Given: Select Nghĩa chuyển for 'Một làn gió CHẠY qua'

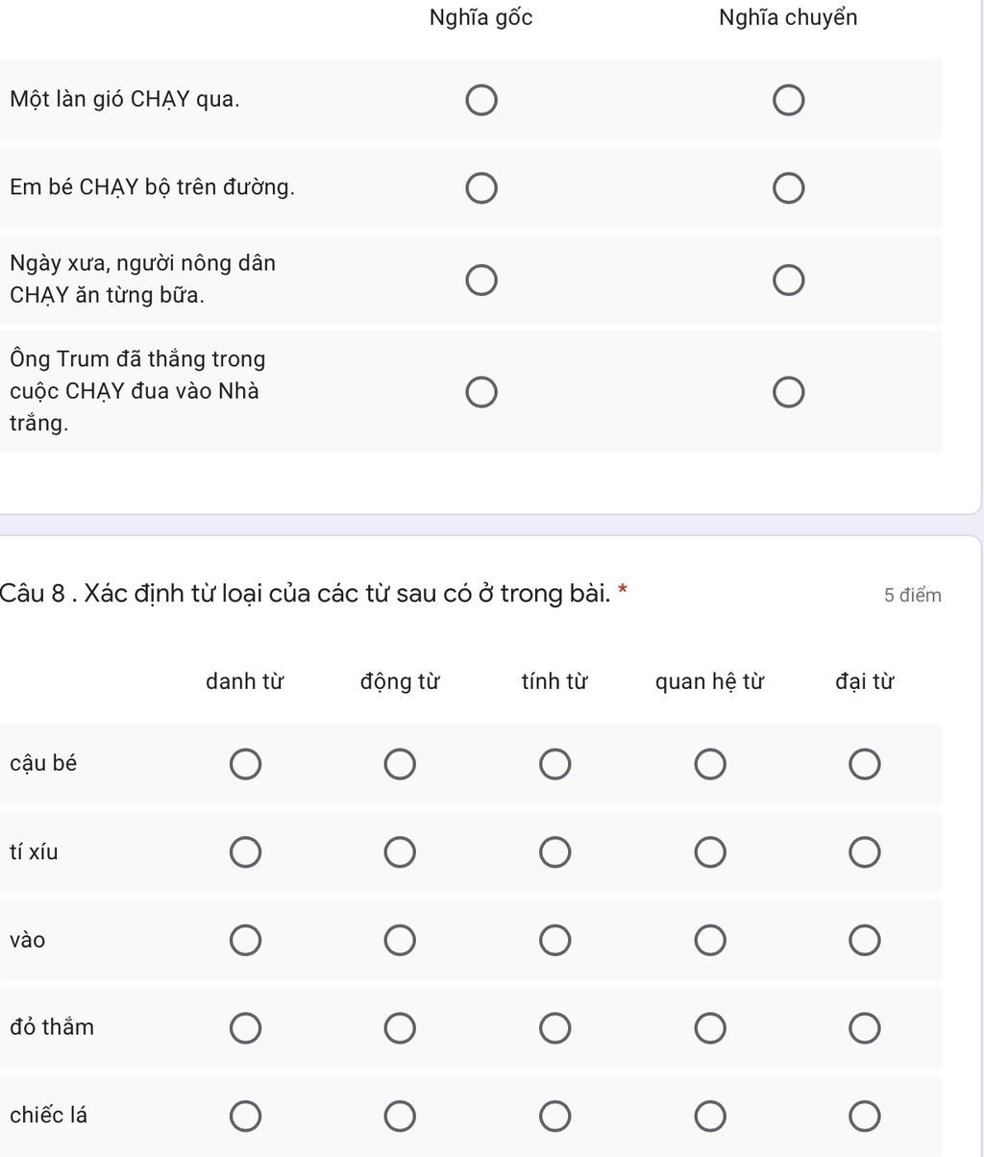Looking at the screenshot, I should 788,100.
